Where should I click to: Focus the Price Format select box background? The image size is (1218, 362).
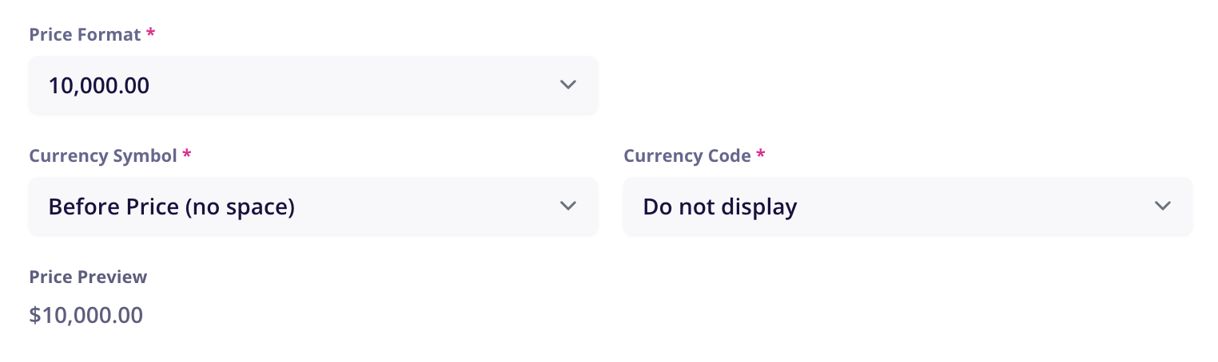point(360,85)
